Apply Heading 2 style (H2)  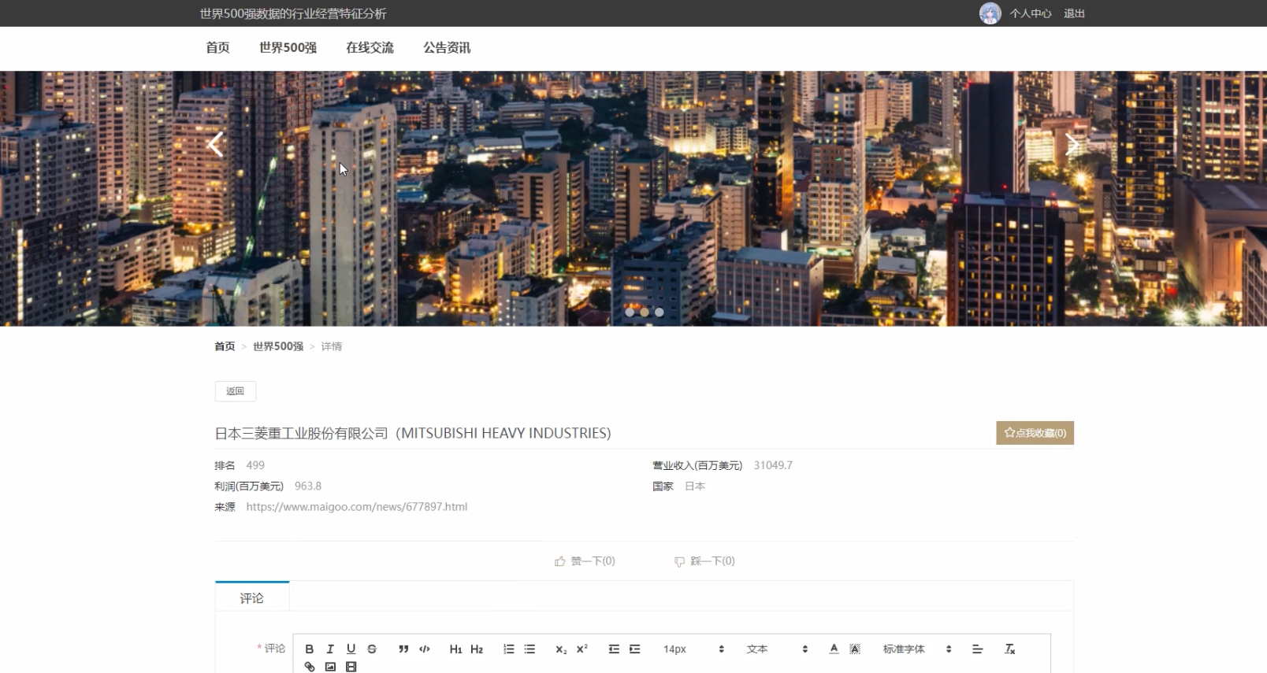point(477,649)
